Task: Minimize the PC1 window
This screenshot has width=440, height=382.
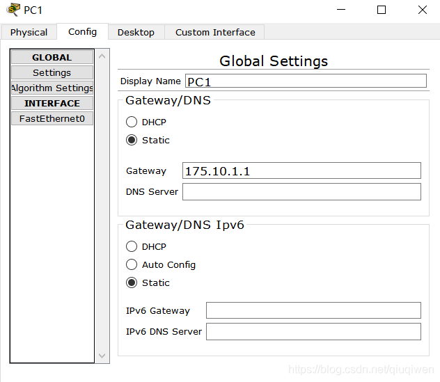Action: coord(341,10)
